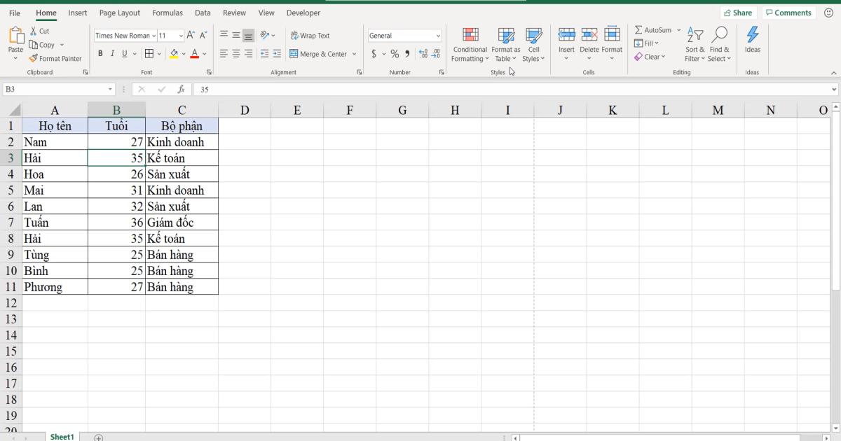This screenshot has width=841, height=441.
Task: Toggle Underline on selected cell
Action: coord(124,52)
